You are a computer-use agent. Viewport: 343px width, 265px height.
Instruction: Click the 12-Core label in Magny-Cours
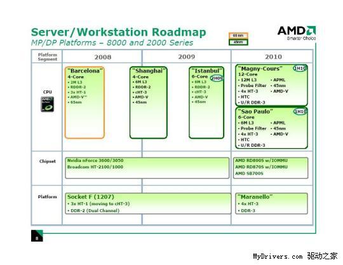point(248,74)
